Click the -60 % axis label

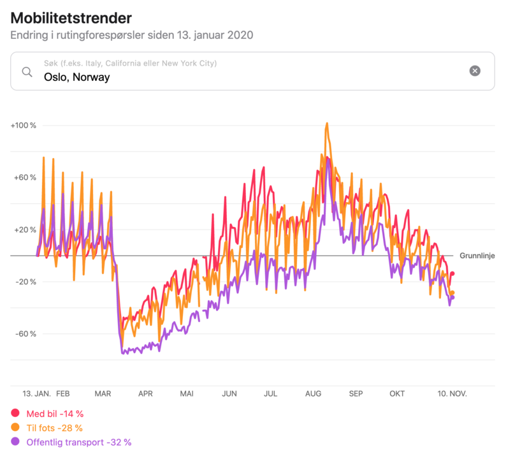click(26, 334)
